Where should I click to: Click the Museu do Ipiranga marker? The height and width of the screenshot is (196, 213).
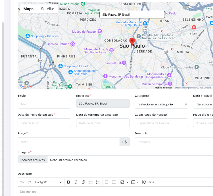pyautogui.click(x=170, y=84)
